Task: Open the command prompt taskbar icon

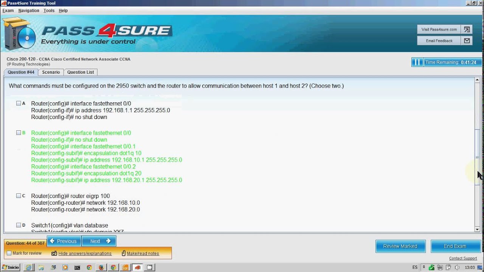Action: [77, 267]
